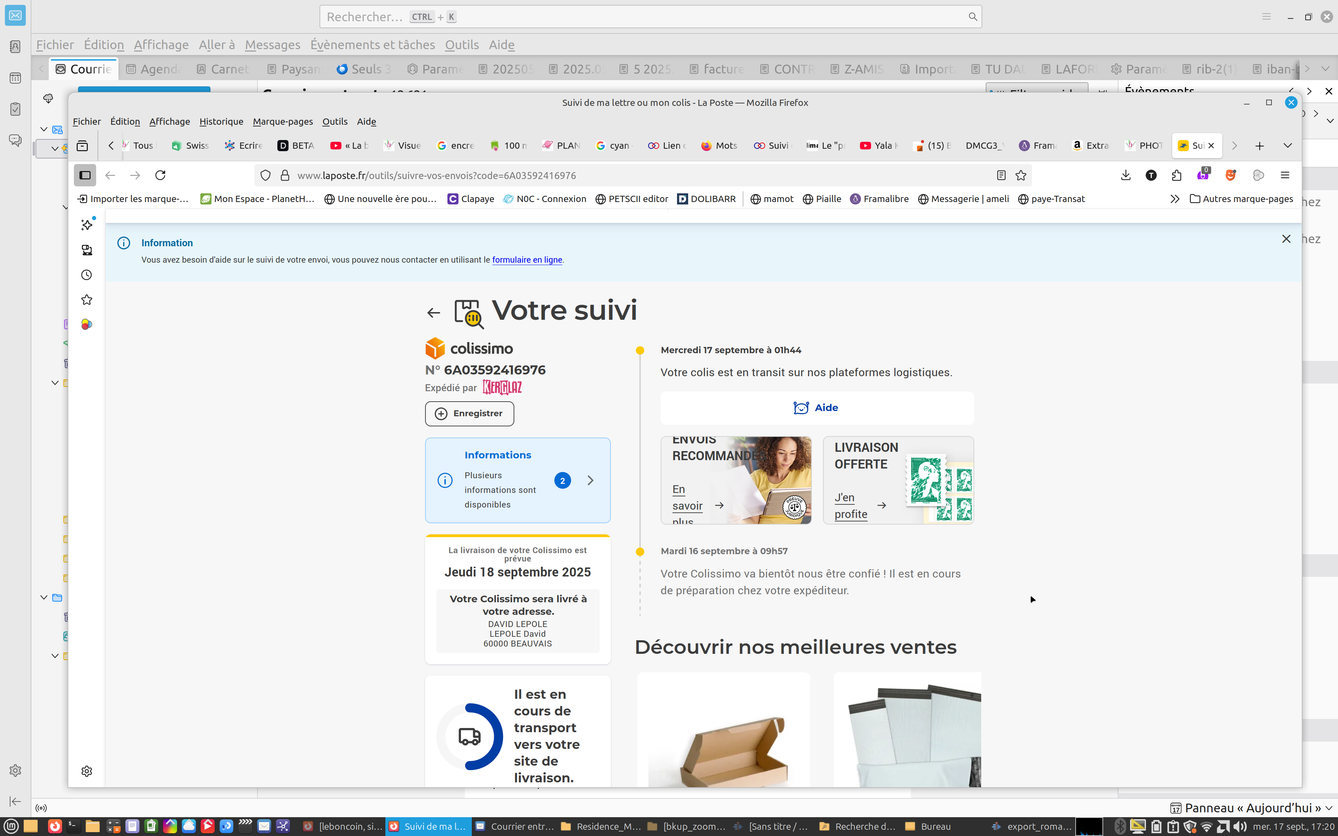Click the Firefox reload page icon
Screen dimensions: 1338x836
[x=160, y=175]
